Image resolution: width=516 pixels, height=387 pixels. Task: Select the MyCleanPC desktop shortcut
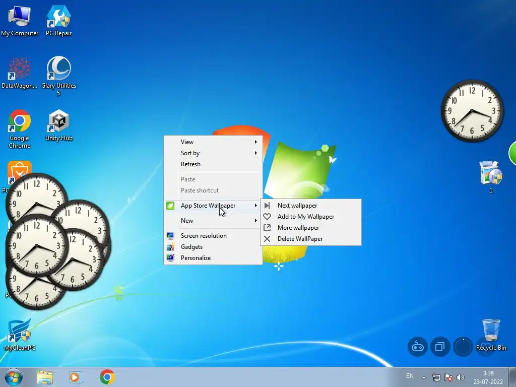(20, 335)
